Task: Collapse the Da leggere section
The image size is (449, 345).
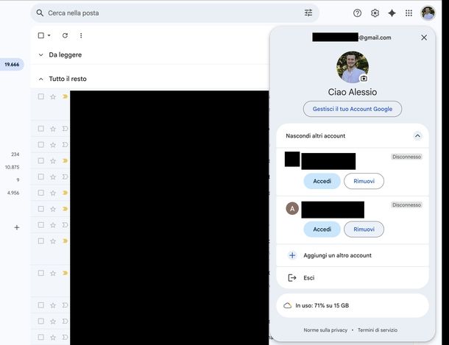Action: click(41, 54)
